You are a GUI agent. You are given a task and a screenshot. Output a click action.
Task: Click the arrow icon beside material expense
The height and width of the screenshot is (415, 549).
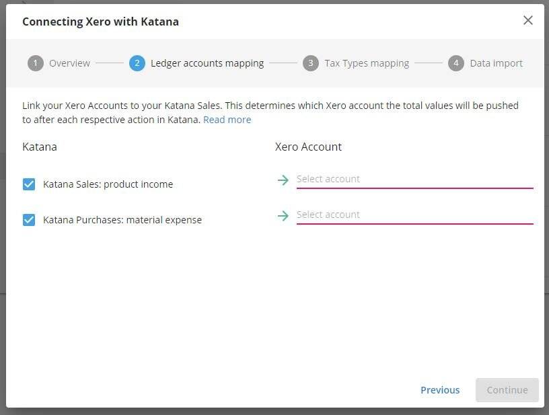point(283,215)
